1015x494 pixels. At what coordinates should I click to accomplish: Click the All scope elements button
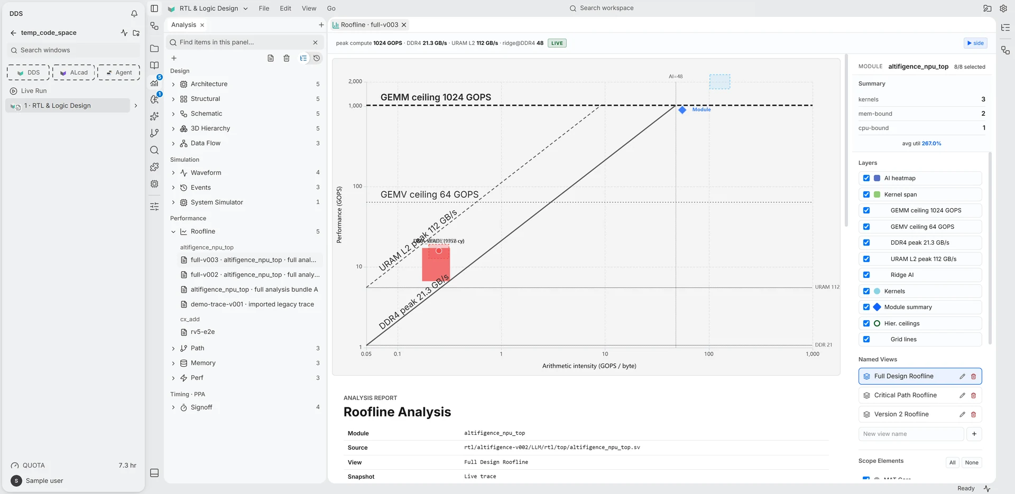point(952,463)
